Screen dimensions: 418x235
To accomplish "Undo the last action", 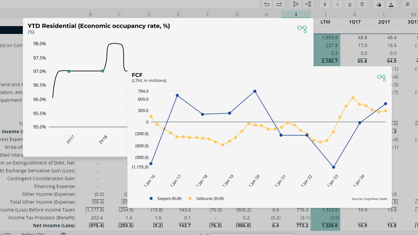I will pos(267,4).
